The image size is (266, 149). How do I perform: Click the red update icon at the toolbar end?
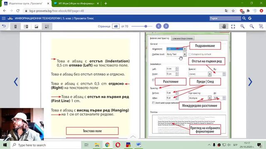tap(261, 11)
